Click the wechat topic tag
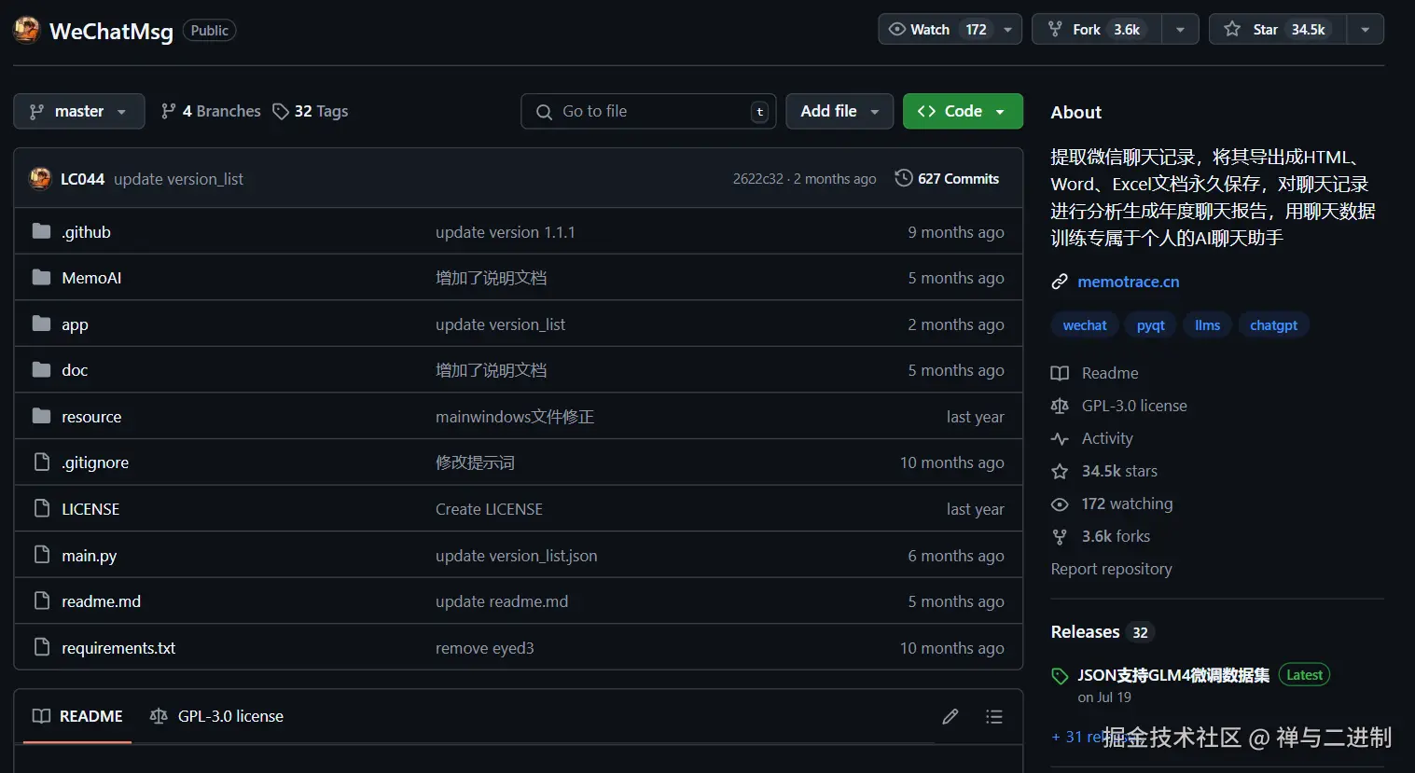Image resolution: width=1415 pixels, height=773 pixels. [x=1085, y=325]
